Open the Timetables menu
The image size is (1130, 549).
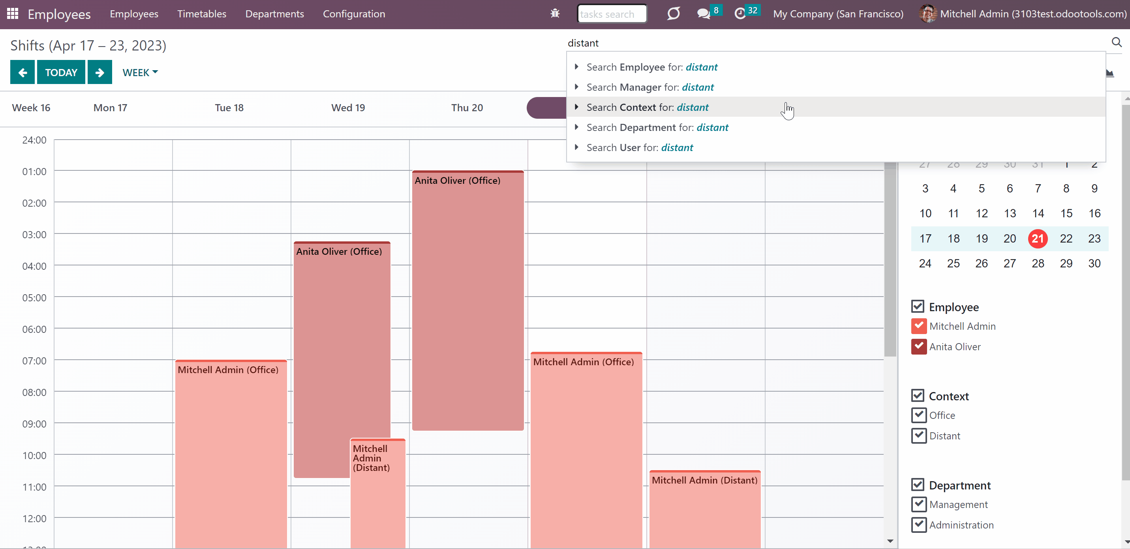[201, 13]
